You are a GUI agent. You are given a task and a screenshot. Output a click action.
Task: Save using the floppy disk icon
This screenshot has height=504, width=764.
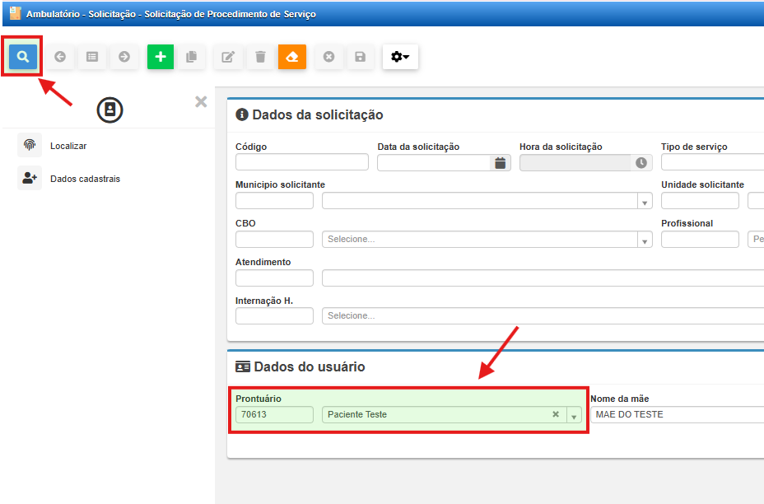[x=360, y=57]
